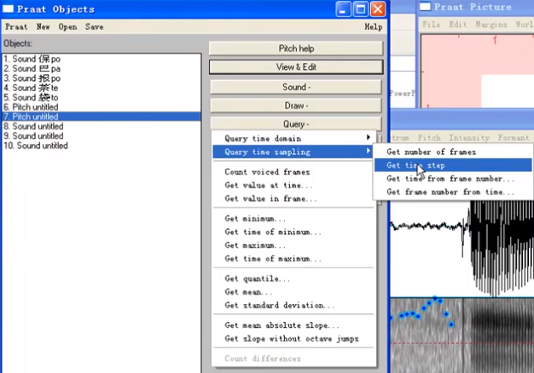Select object 1. Sound 保 po
534x373 pixels.
102,59
